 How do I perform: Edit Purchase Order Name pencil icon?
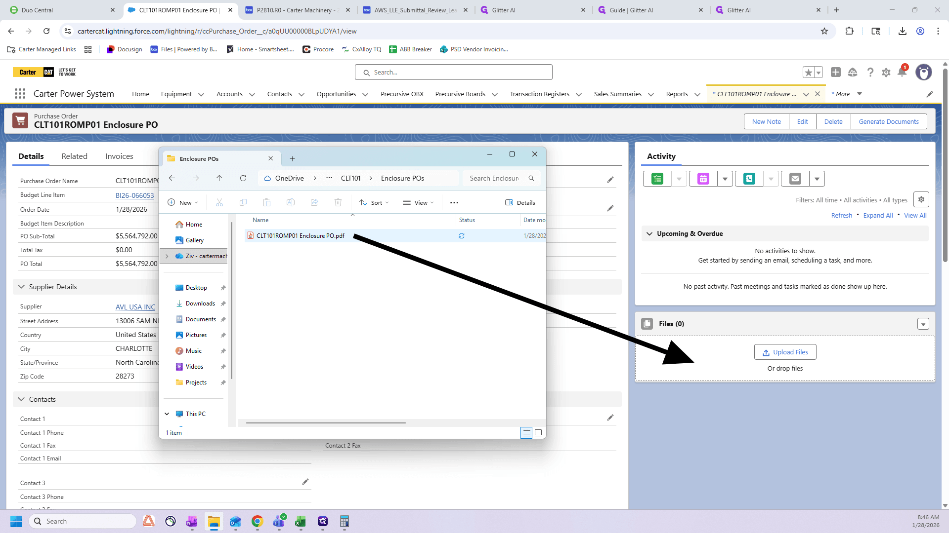(610, 180)
